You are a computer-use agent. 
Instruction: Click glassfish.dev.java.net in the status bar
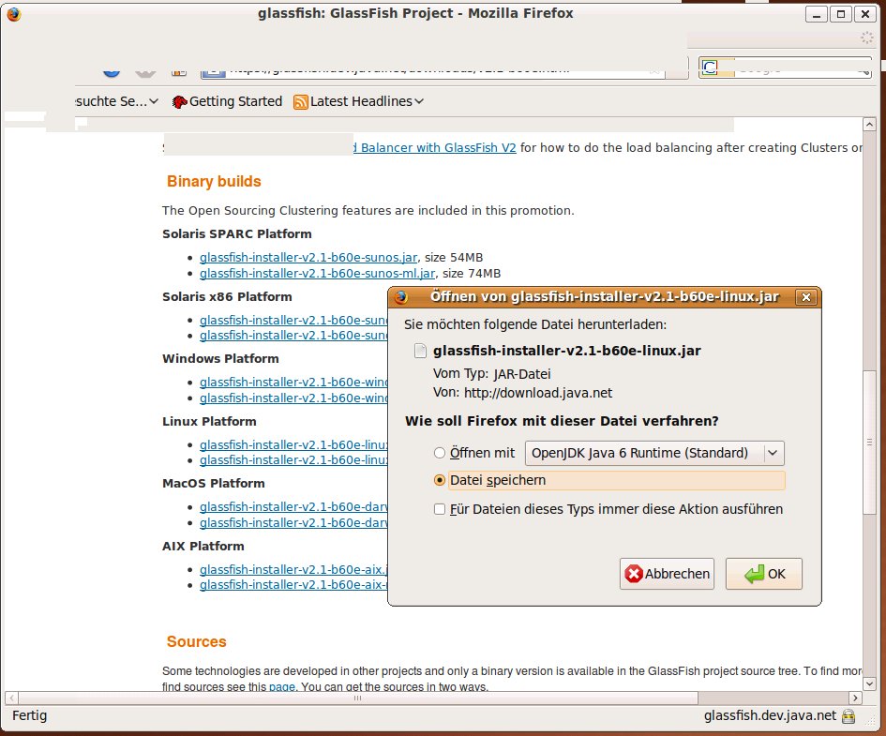(770, 715)
